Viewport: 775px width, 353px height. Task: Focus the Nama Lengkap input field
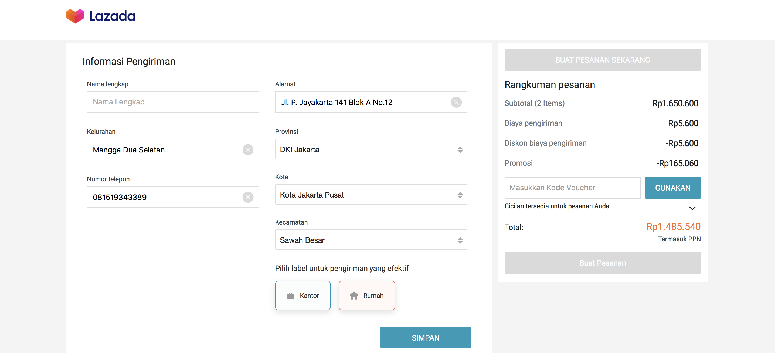tap(173, 102)
